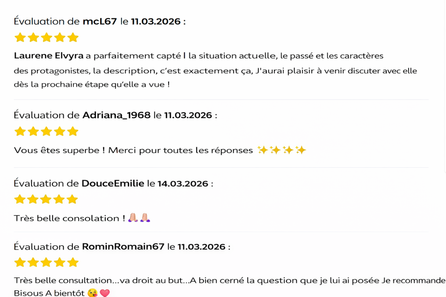Click the fifth star in RominRomain67's rating
446x297 pixels.
pos(73,262)
